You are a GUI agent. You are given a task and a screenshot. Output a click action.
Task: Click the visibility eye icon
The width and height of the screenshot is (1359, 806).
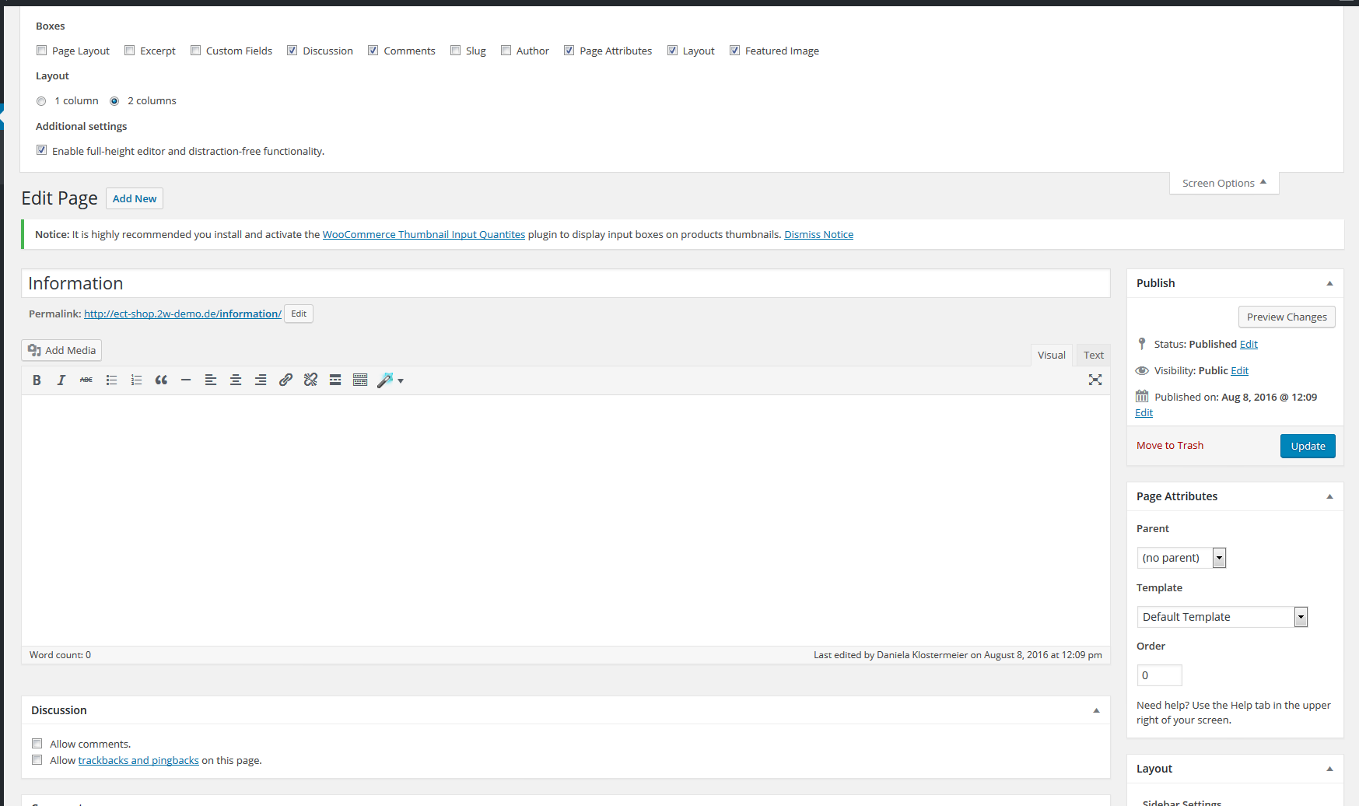[1142, 370]
